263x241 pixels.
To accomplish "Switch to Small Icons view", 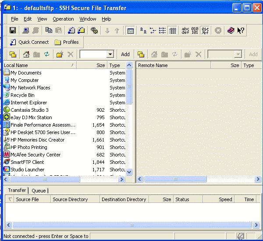I will [x=153, y=30].
